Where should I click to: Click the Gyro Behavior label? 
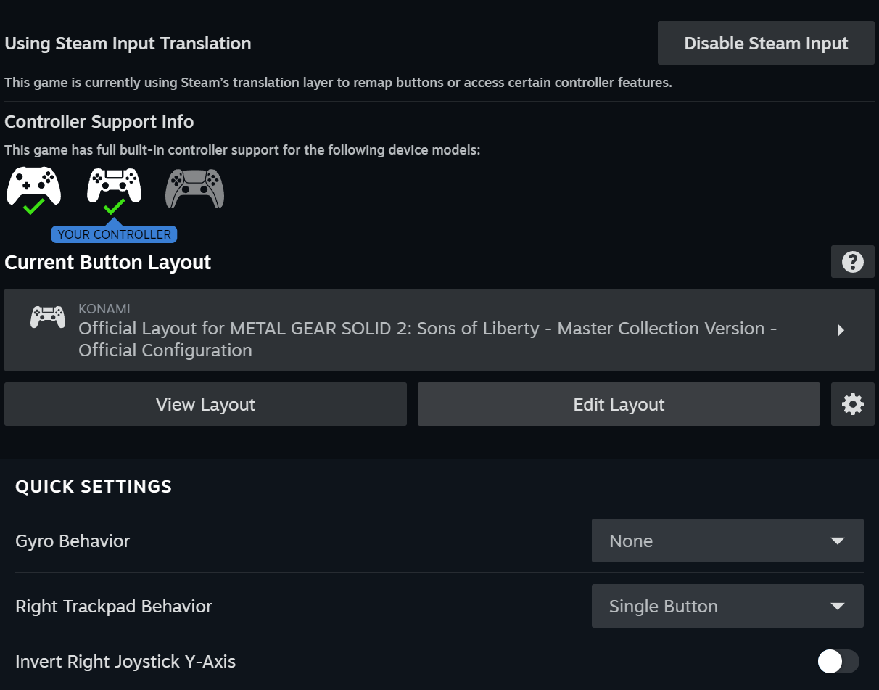73,541
